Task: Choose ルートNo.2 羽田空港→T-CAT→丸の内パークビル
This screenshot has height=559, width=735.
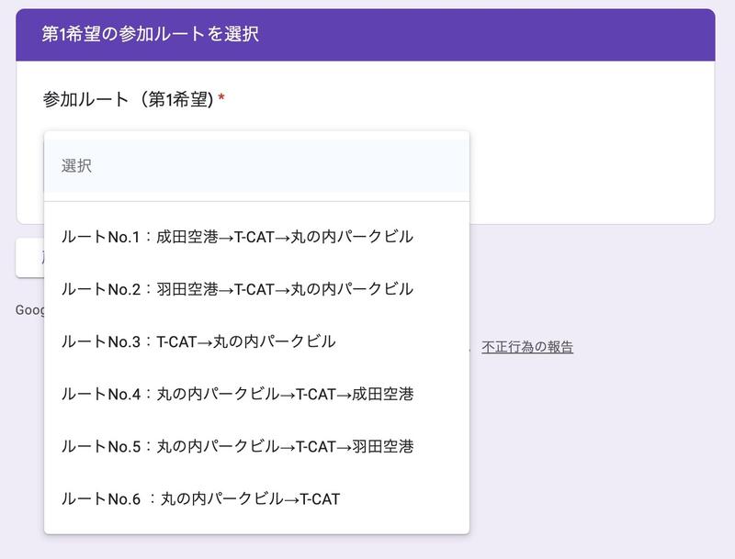Action: [x=256, y=289]
